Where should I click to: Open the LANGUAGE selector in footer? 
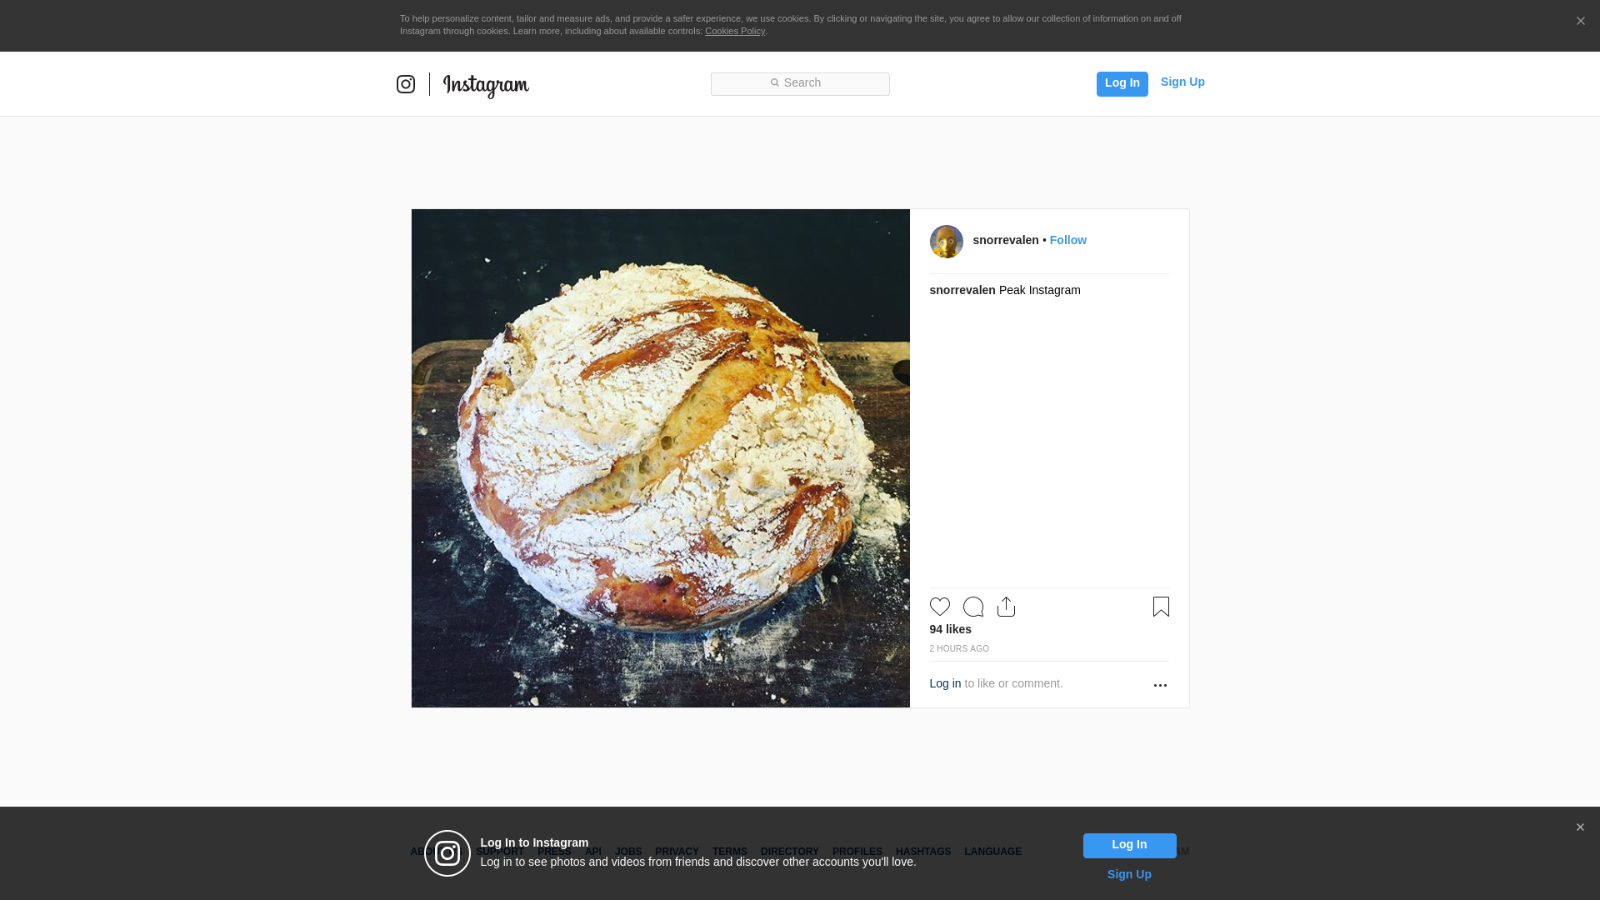point(992,852)
